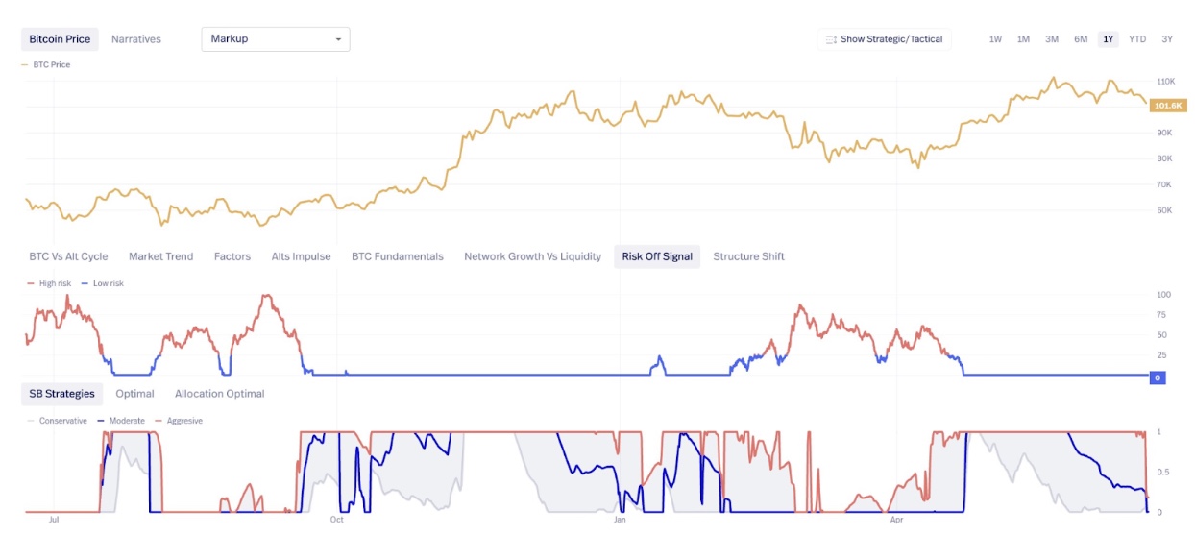
Task: Open the Markup dropdown
Action: [275, 38]
